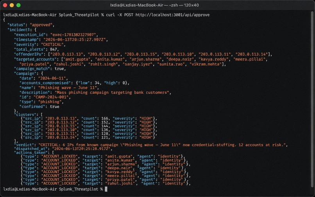Click the cursor at the final shell prompt
The height and width of the screenshot is (197, 315).
coord(106,189)
